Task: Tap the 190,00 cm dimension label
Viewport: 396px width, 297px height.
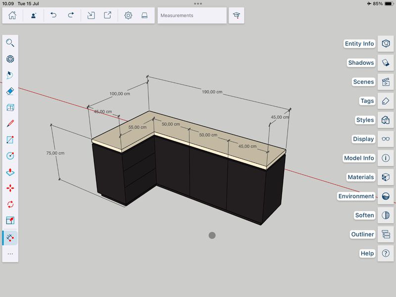Action: 212,92
